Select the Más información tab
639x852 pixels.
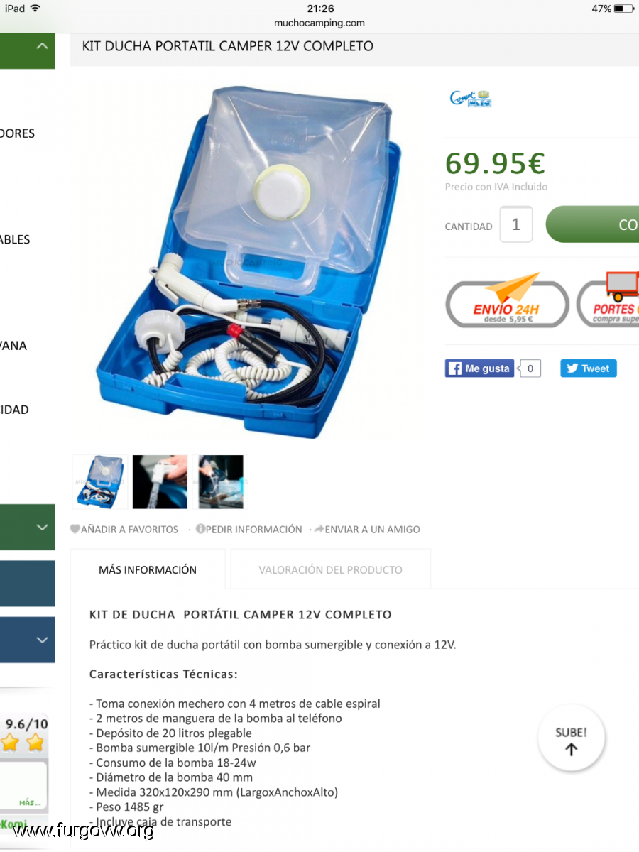tap(148, 569)
